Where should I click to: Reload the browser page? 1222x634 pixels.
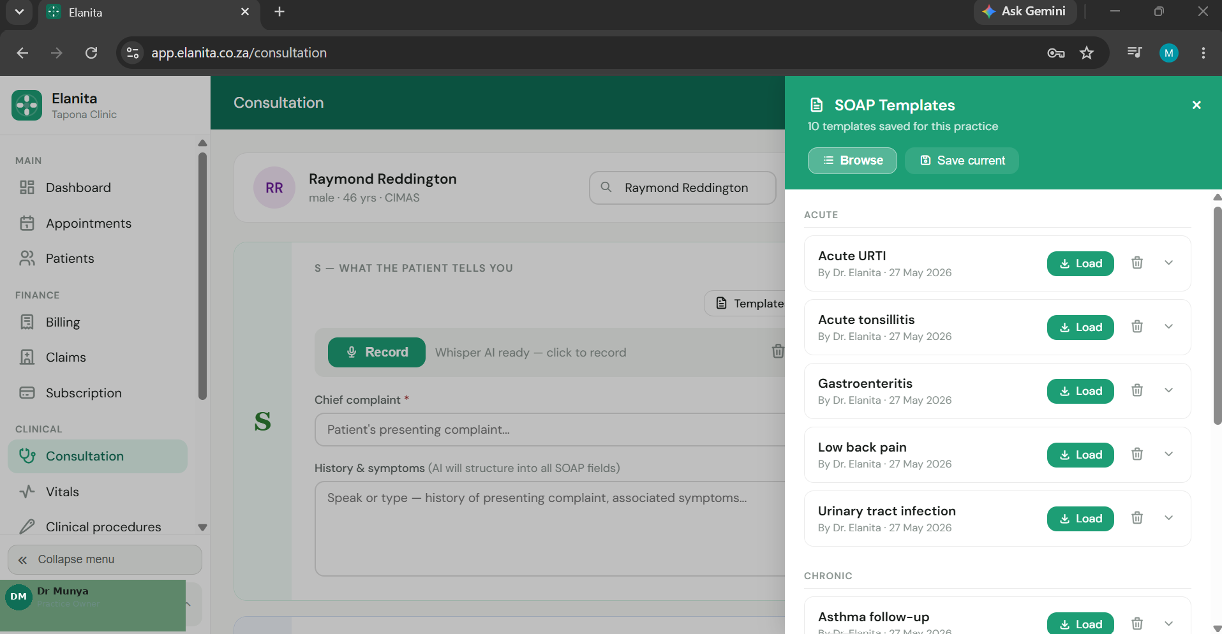(91, 53)
